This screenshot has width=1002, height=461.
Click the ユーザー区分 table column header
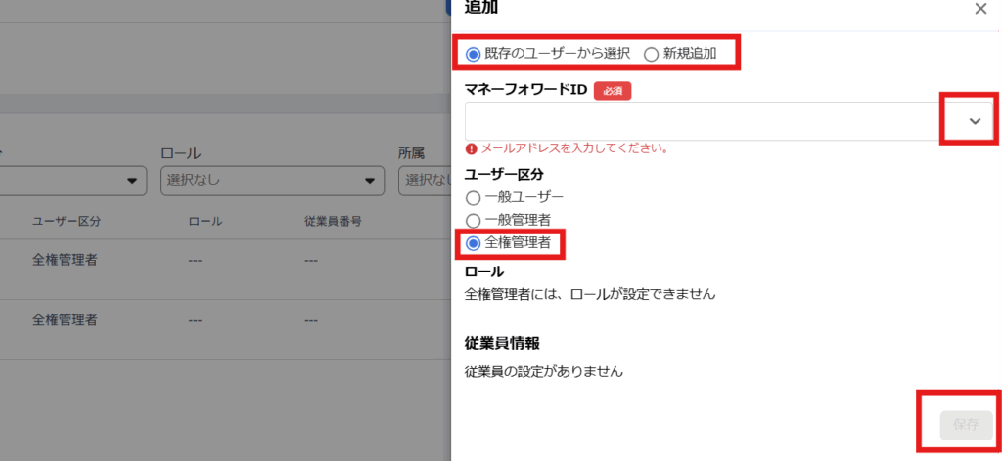click(67, 221)
